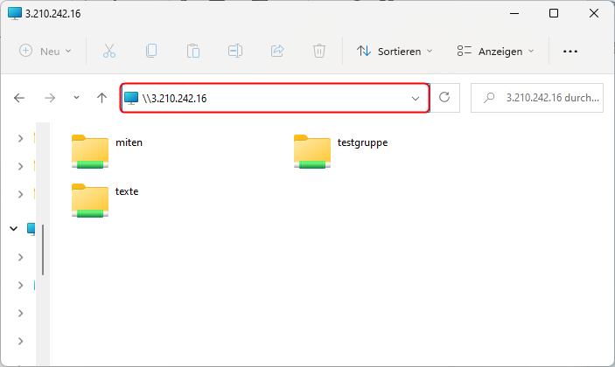The width and height of the screenshot is (615, 367).
Task: Refresh the current folder view
Action: point(444,98)
